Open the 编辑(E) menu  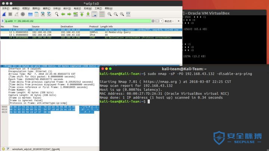tap(16, 9)
